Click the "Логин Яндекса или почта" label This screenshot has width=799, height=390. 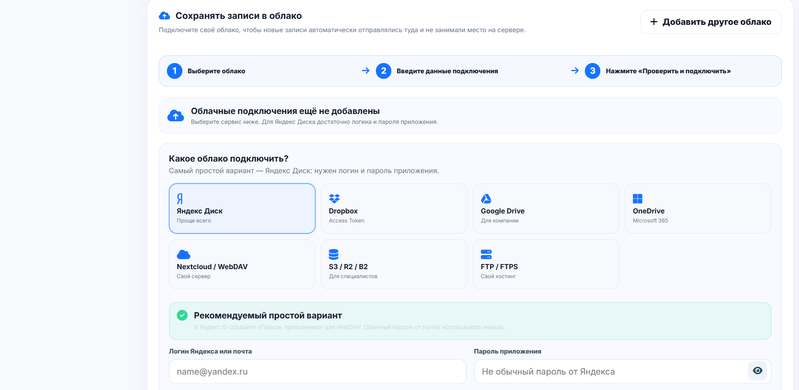pyautogui.click(x=210, y=351)
